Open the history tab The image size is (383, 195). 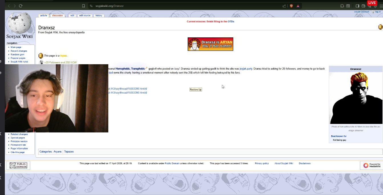(99, 15)
